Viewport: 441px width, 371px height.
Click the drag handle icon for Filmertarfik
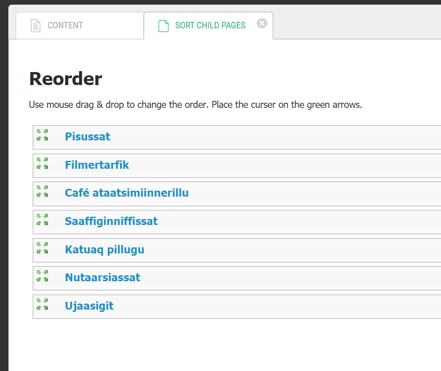[42, 163]
